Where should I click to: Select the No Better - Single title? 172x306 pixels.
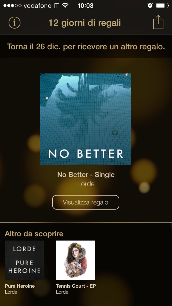(x=86, y=175)
